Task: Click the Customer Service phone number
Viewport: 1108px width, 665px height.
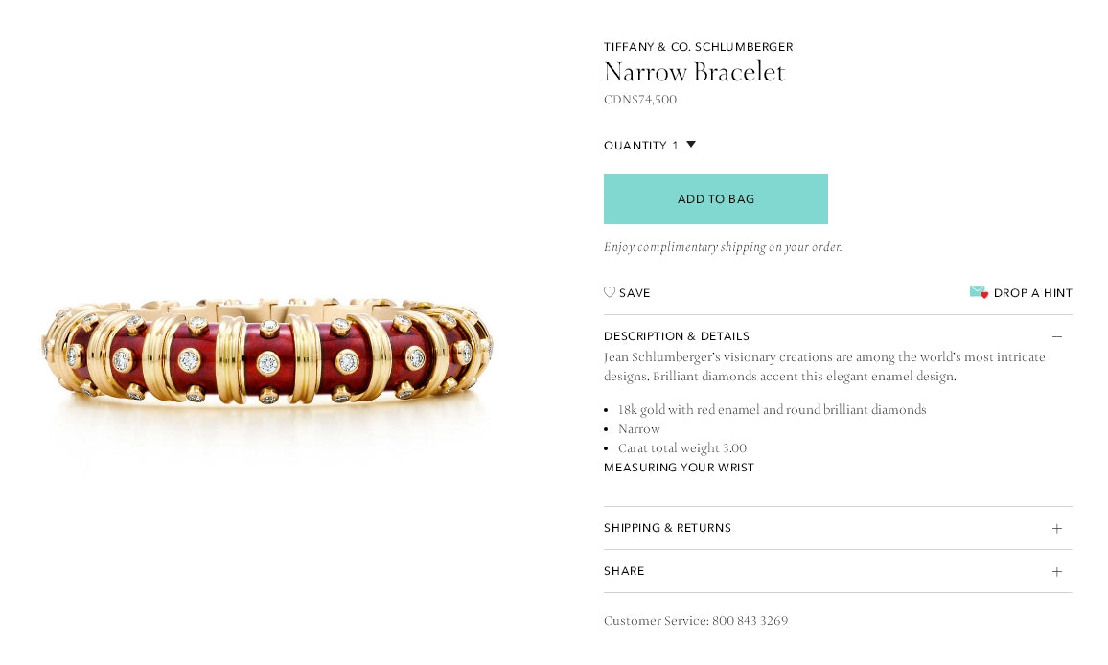Action: click(750, 620)
